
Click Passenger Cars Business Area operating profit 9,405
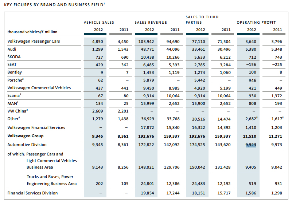point(251,167)
